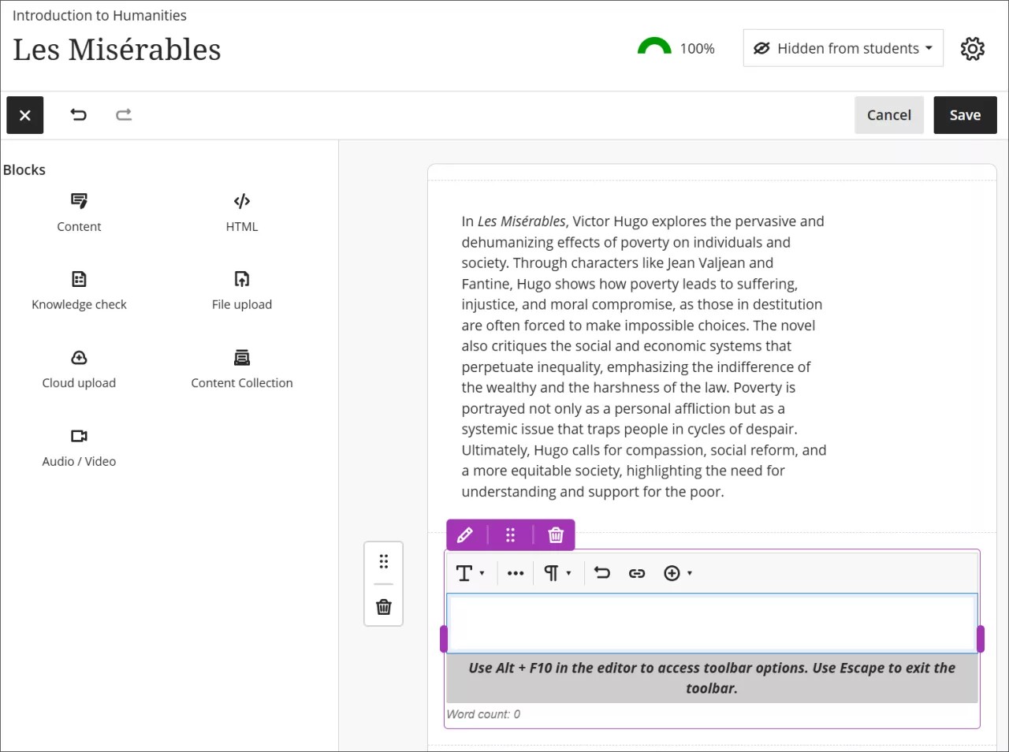Click the pencil edit icon on the block toolbar
This screenshot has height=752, width=1009.
465,534
